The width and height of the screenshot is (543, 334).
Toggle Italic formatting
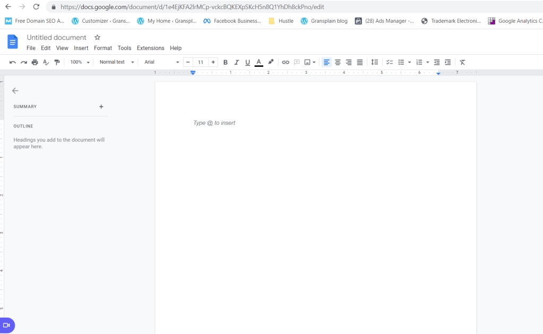pos(237,62)
